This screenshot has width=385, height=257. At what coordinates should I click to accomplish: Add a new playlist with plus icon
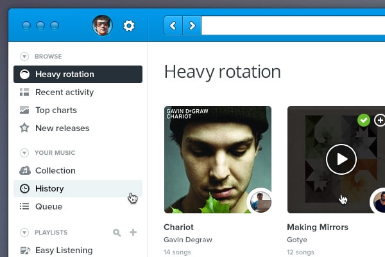coord(133,232)
